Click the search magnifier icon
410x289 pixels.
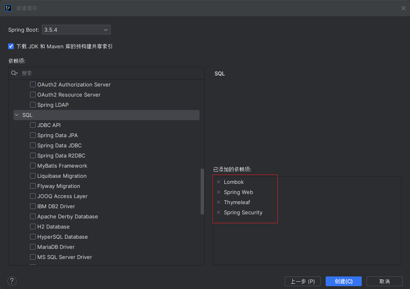tap(14, 73)
